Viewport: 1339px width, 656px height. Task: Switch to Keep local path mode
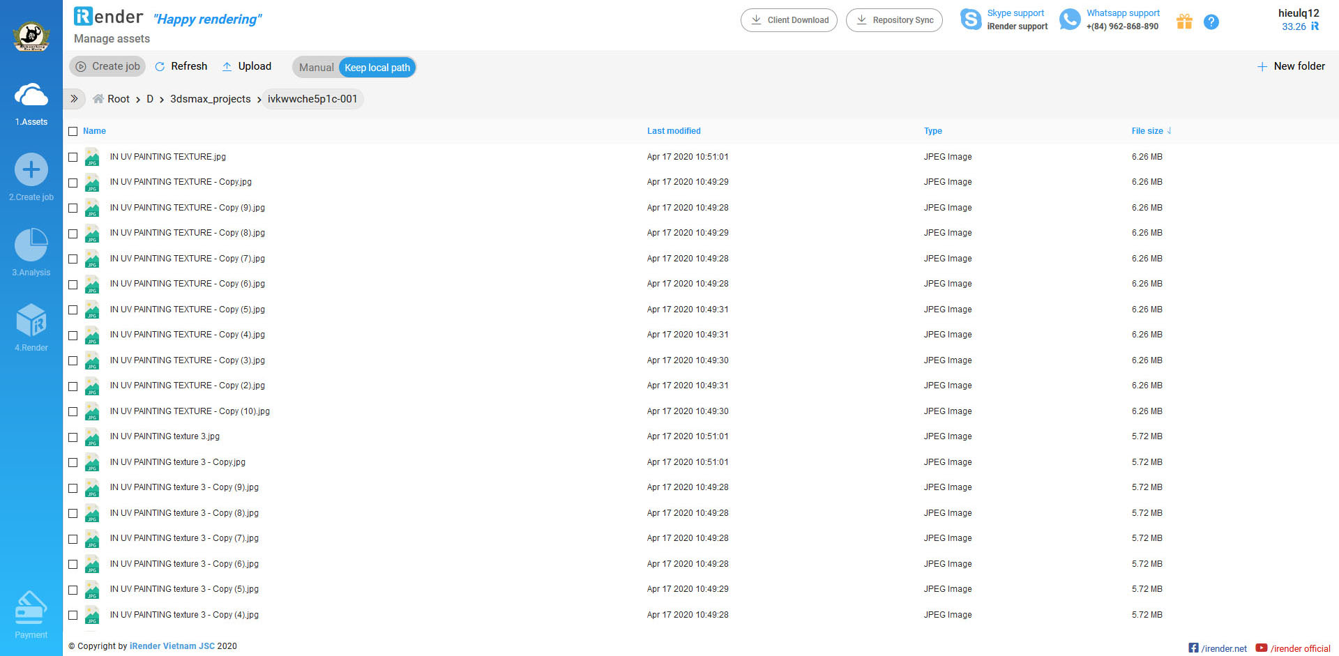(377, 68)
